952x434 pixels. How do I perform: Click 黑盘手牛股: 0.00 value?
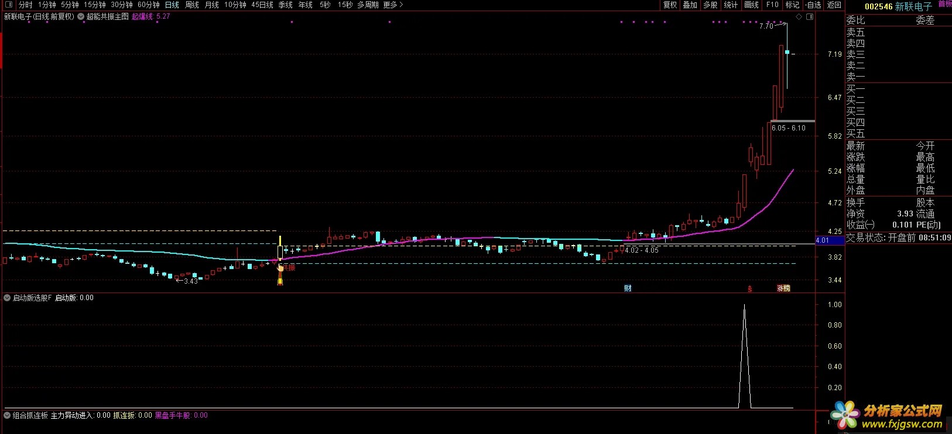[181, 415]
